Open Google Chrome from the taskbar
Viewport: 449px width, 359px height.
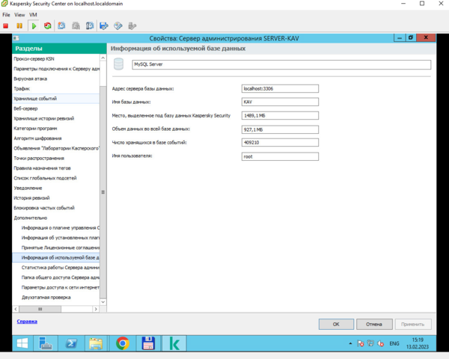122,343
